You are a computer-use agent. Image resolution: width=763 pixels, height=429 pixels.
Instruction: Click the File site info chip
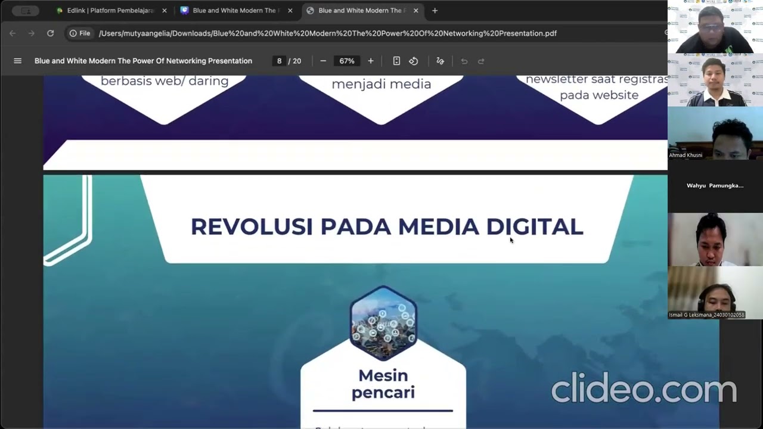point(79,33)
